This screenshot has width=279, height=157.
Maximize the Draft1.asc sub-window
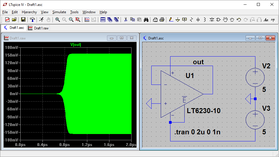260,38
